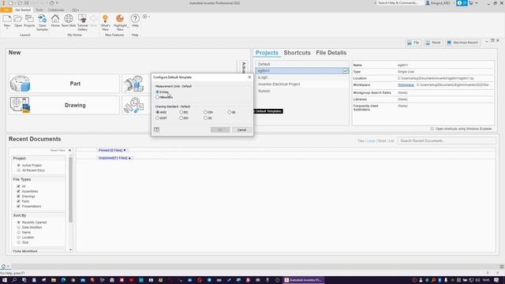This screenshot has height=284, width=505.
Task: Select GOST drawing standard
Action: pos(158,118)
